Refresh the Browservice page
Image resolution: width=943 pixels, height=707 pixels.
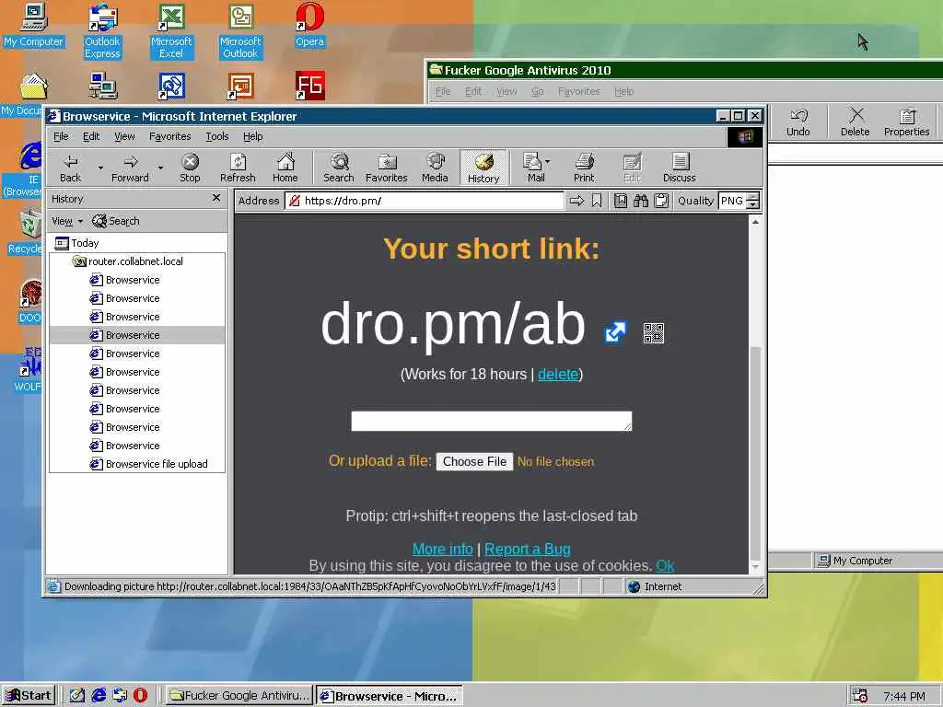[238, 168]
